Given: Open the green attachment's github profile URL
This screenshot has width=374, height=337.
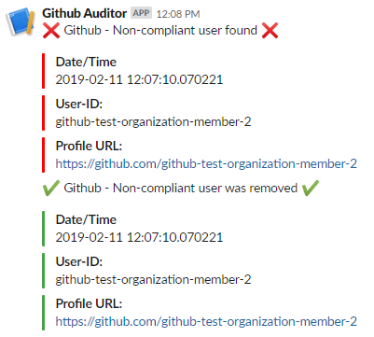Looking at the screenshot, I should (x=206, y=321).
